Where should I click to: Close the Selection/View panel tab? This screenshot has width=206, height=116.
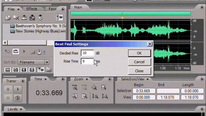[x=147, y=79]
